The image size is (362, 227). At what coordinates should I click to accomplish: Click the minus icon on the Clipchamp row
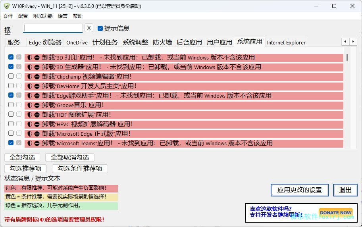click(x=37, y=77)
